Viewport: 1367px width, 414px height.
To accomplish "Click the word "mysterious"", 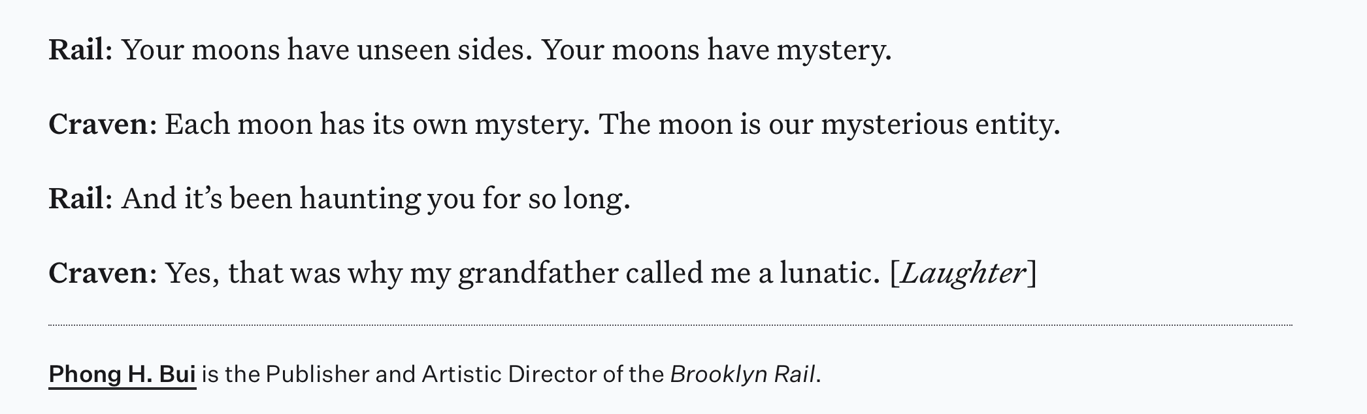I will 894,124.
